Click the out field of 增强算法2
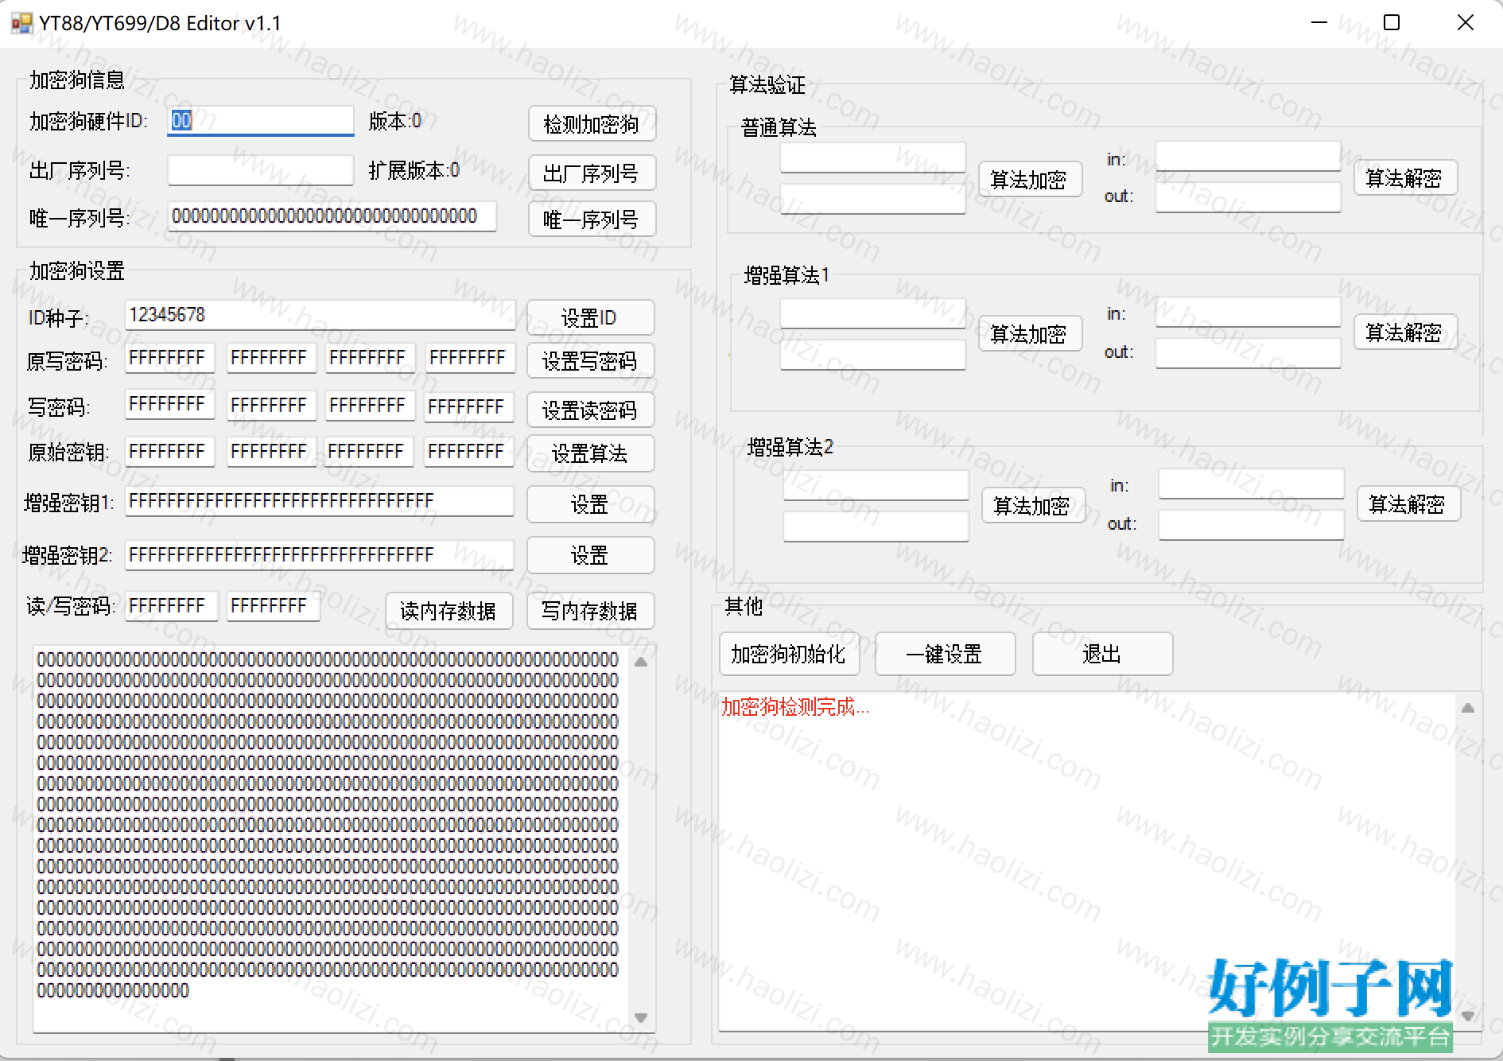1503x1061 pixels. [x=1252, y=525]
